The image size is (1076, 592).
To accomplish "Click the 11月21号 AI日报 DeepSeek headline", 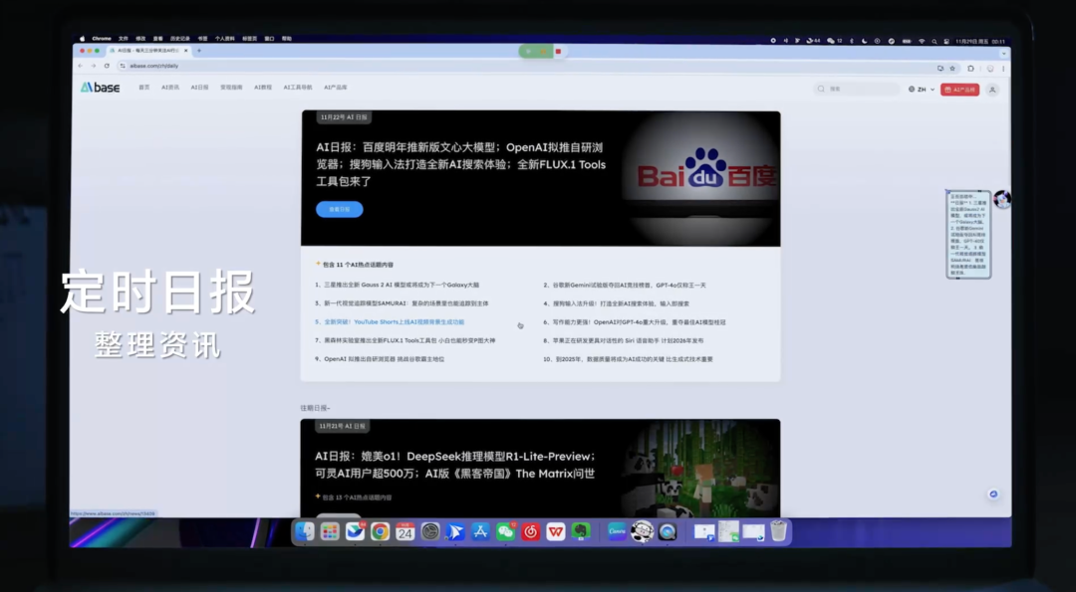I will (455, 465).
